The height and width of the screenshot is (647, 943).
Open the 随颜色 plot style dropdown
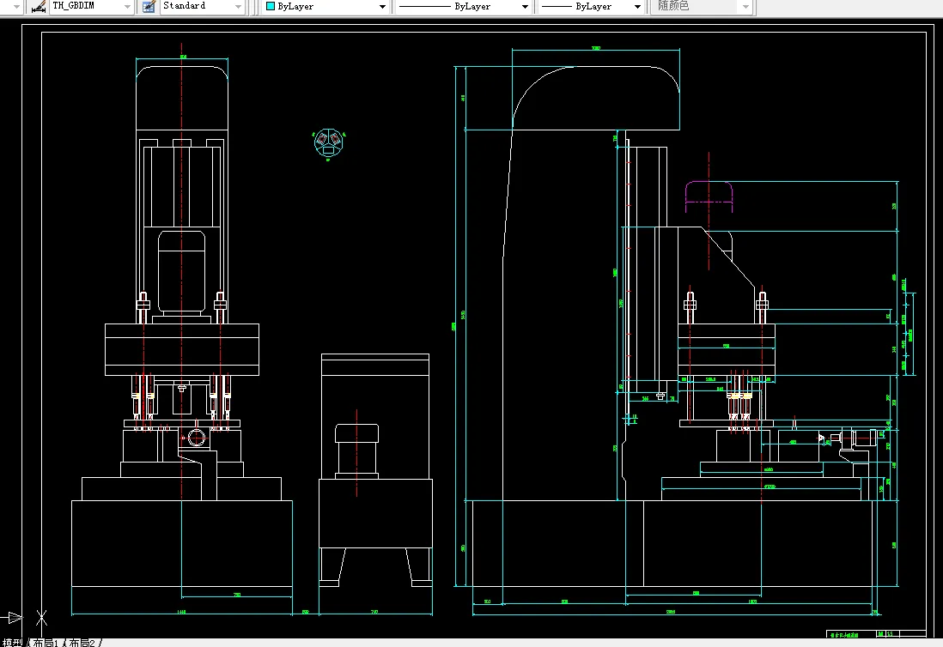coord(702,7)
